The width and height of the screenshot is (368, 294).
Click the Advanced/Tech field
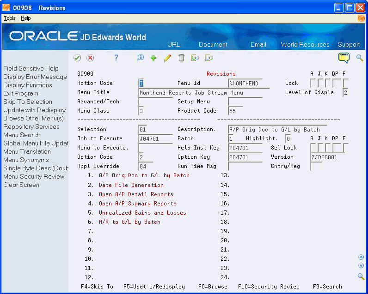point(156,102)
